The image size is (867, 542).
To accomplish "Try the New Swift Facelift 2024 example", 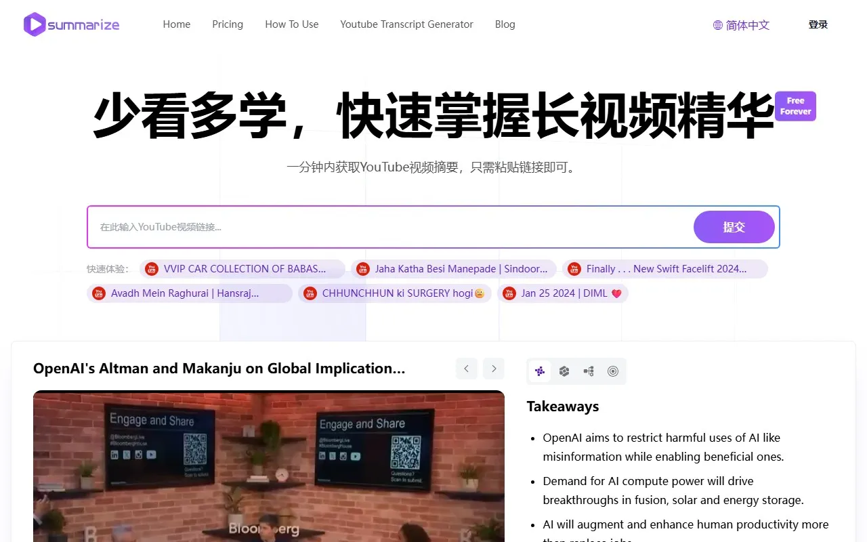I will click(x=666, y=269).
